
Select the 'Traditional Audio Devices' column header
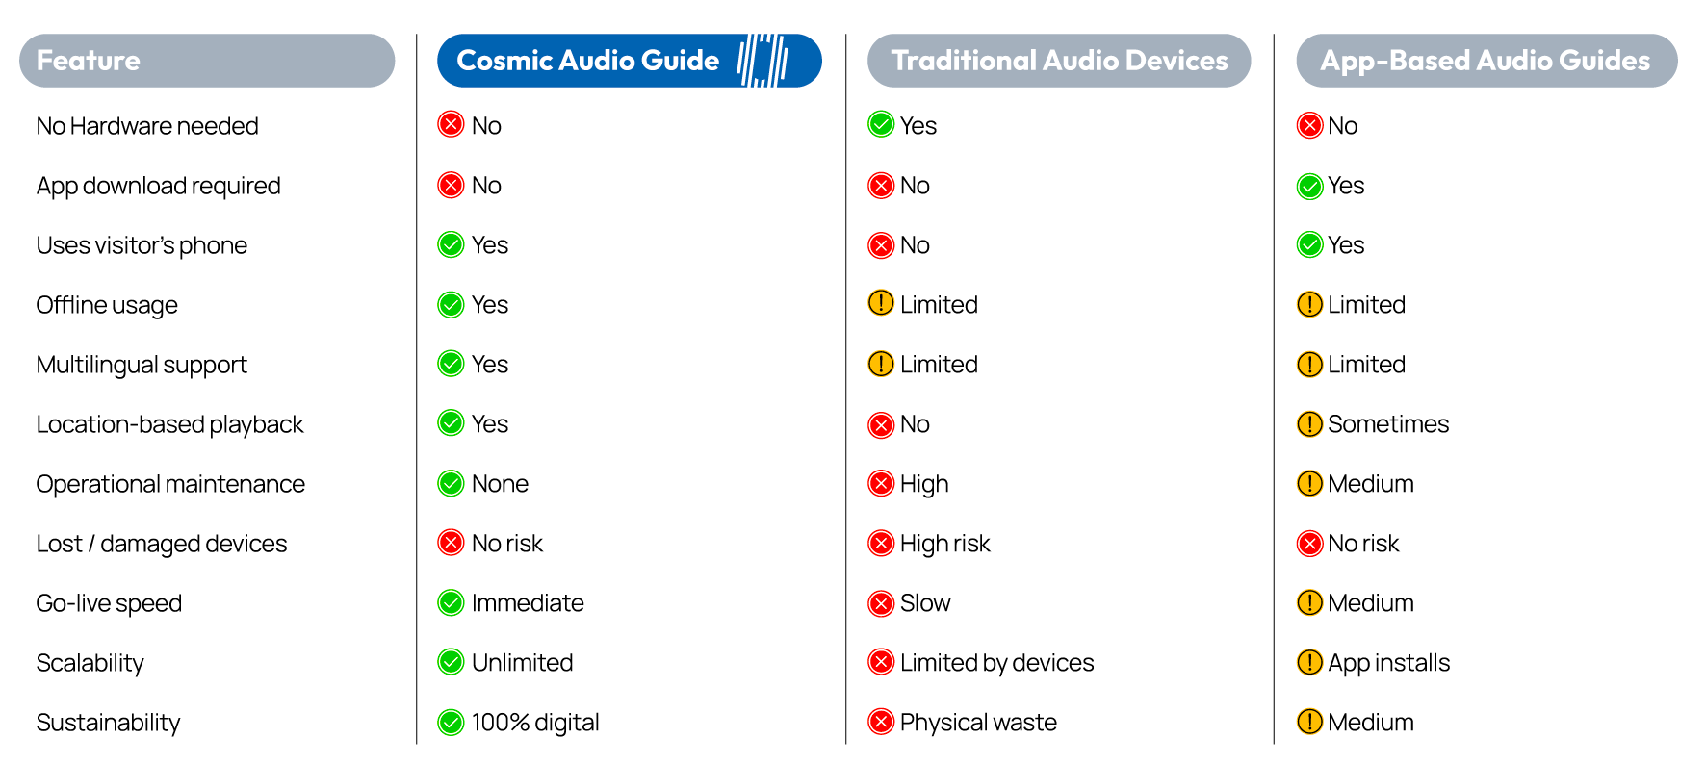1059,61
